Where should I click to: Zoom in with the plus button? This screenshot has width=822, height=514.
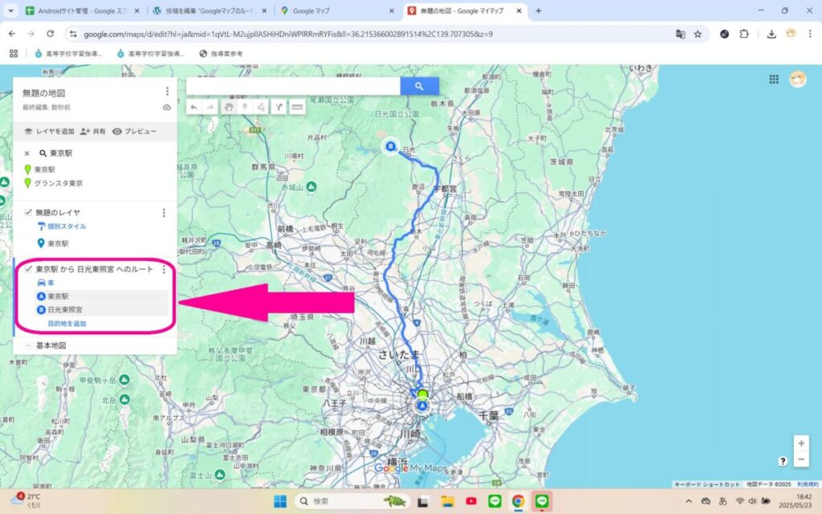(x=801, y=443)
